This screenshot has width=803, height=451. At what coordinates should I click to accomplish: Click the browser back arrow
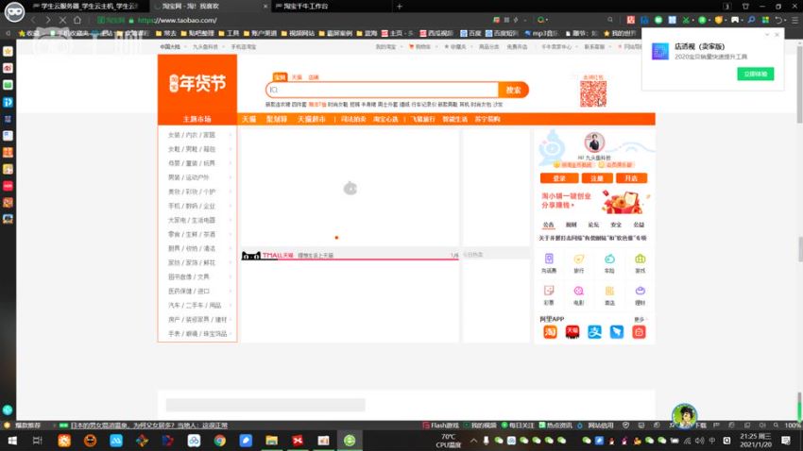click(x=34, y=20)
